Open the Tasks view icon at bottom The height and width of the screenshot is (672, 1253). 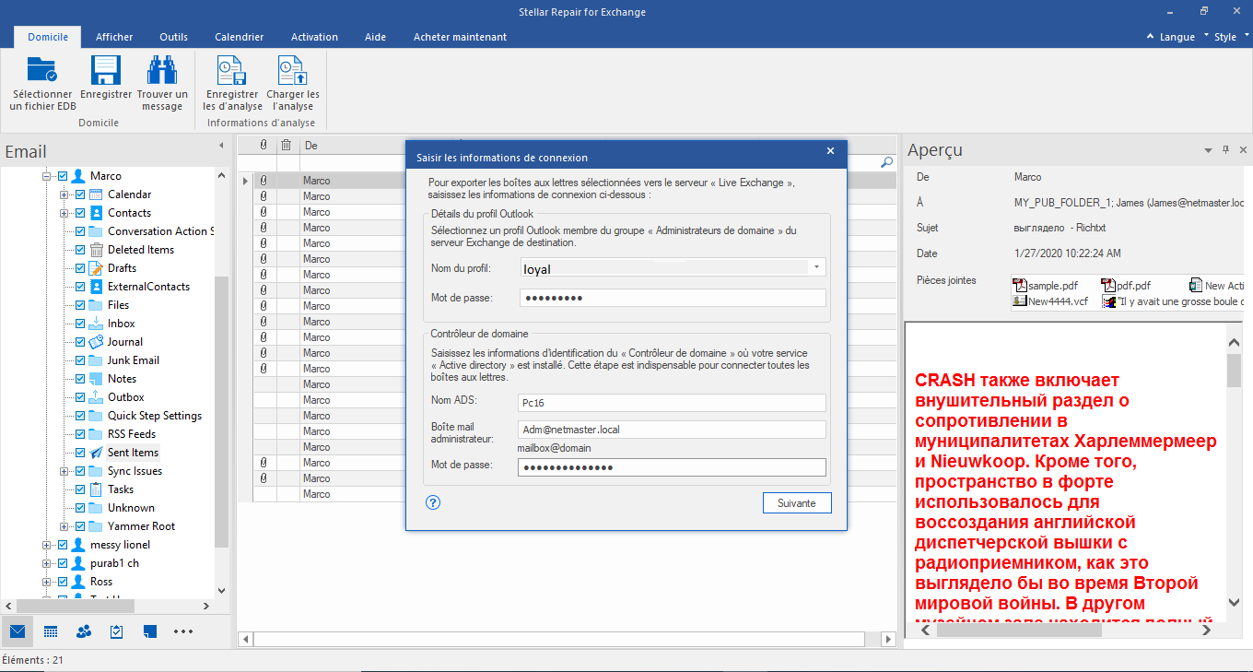pos(117,631)
